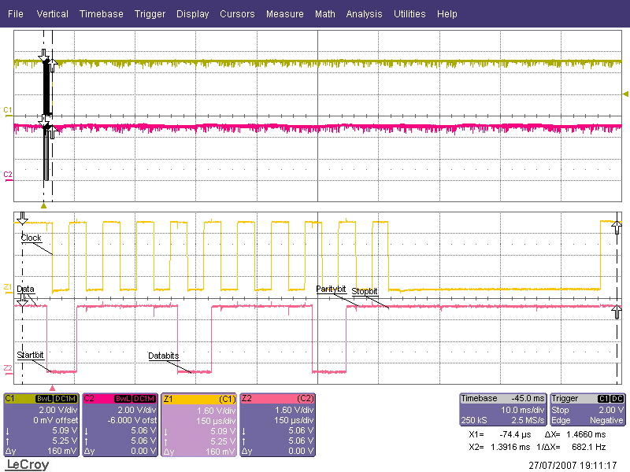Click the BwL badge in the C1 box
This screenshot has height=472, width=630.
click(44, 399)
